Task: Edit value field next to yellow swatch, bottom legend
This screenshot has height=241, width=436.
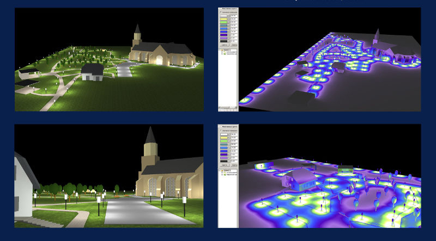Action: [x=234, y=138]
